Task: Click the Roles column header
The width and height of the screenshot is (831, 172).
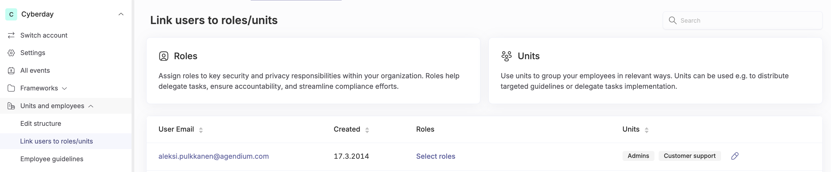Action: [x=425, y=129]
